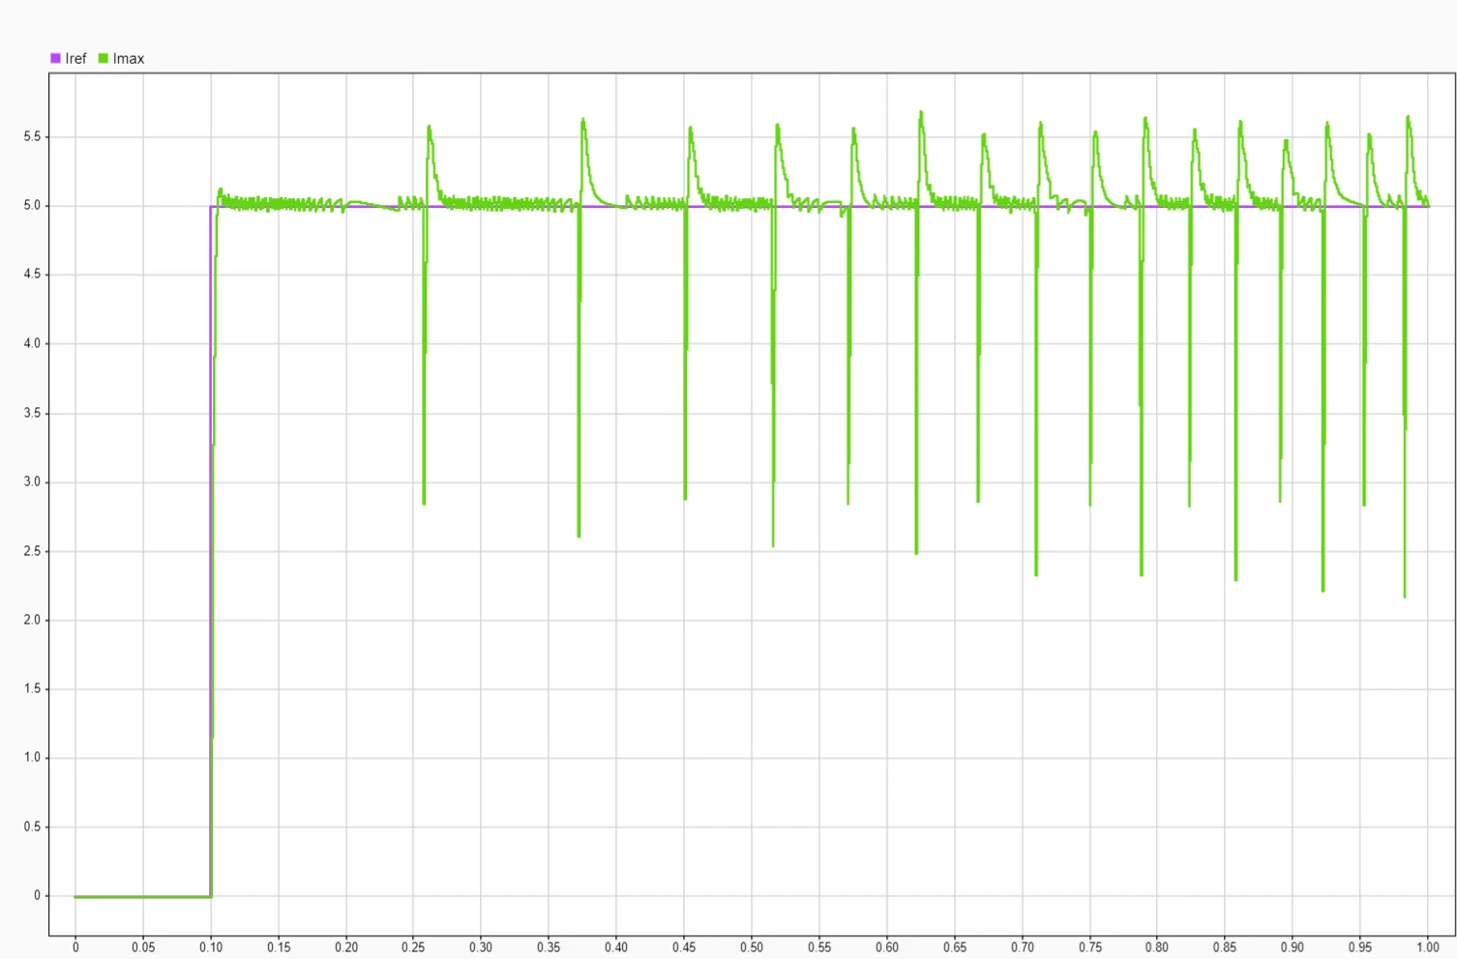Viewport: 1457px width, 959px height.
Task: Click y-axis tick label 3.5
Action: 32,413
